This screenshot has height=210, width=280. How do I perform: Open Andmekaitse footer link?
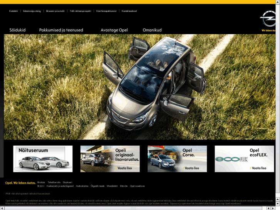(x=82, y=186)
